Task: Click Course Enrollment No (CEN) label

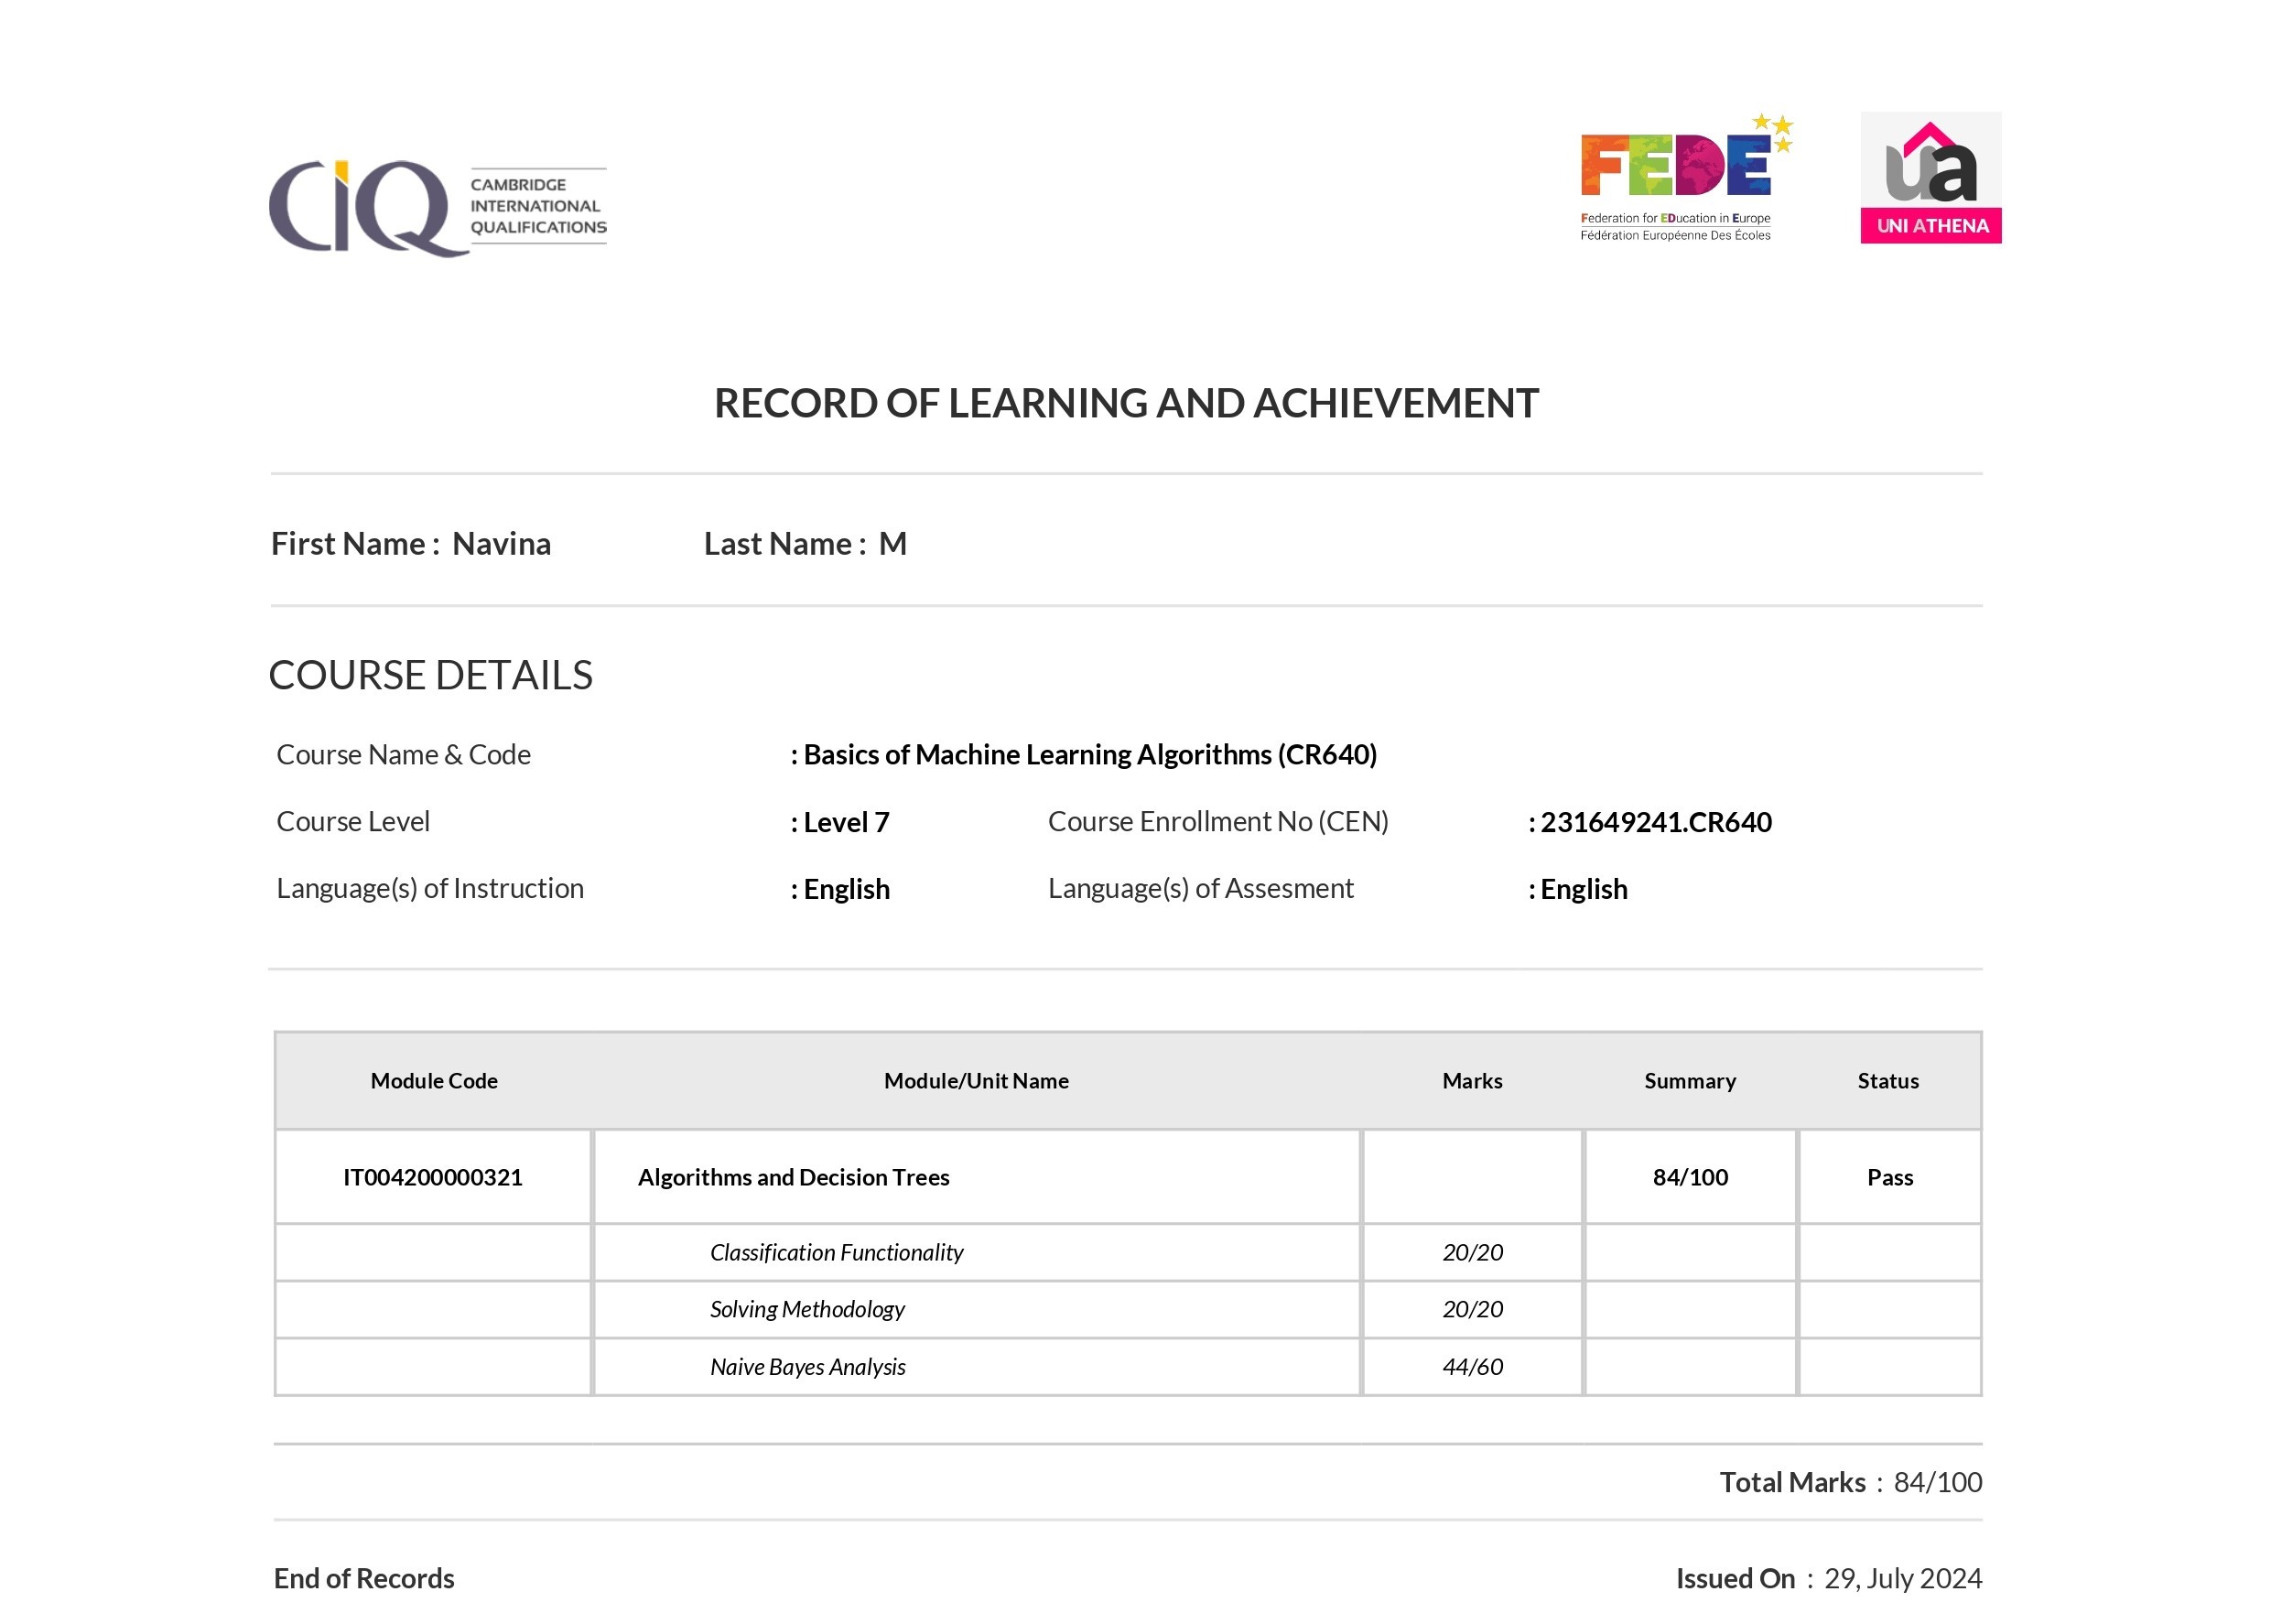Action: point(1218,821)
